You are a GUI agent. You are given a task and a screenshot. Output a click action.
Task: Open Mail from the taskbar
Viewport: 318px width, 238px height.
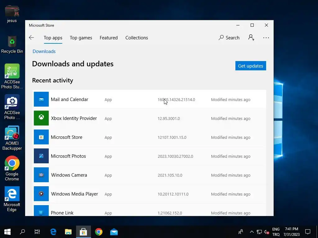point(114,232)
